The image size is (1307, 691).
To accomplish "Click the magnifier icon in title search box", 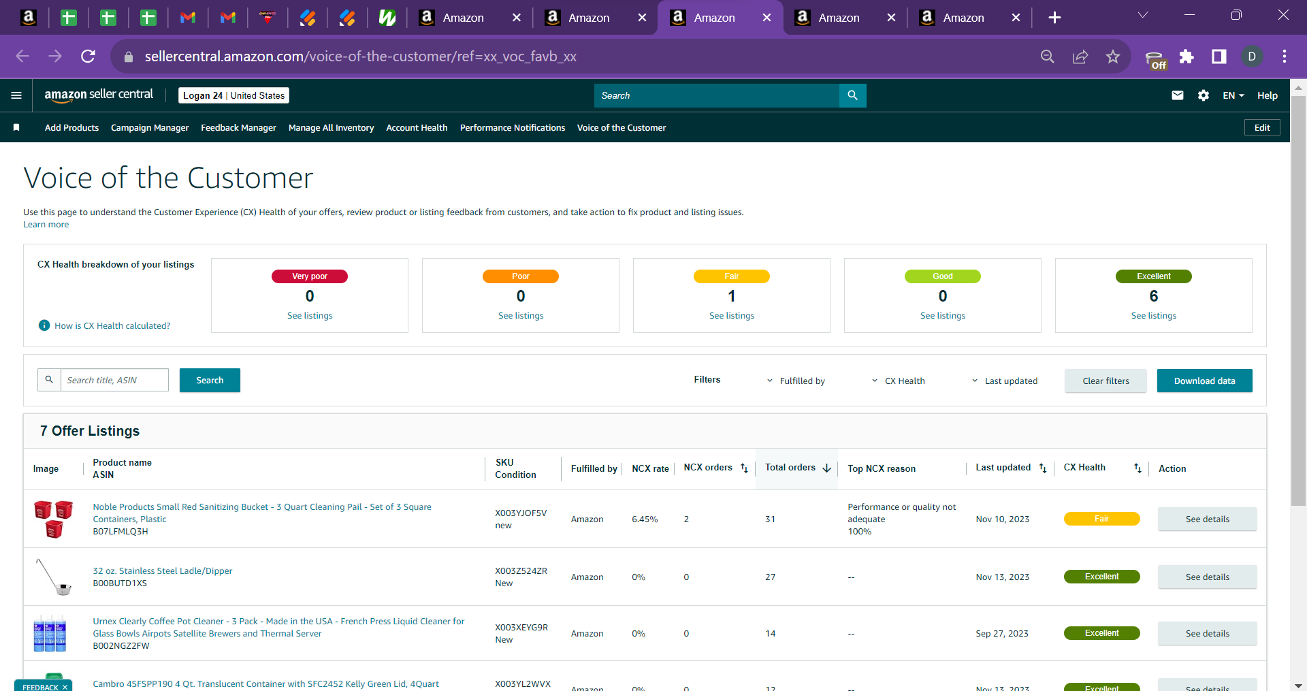I will (x=49, y=380).
